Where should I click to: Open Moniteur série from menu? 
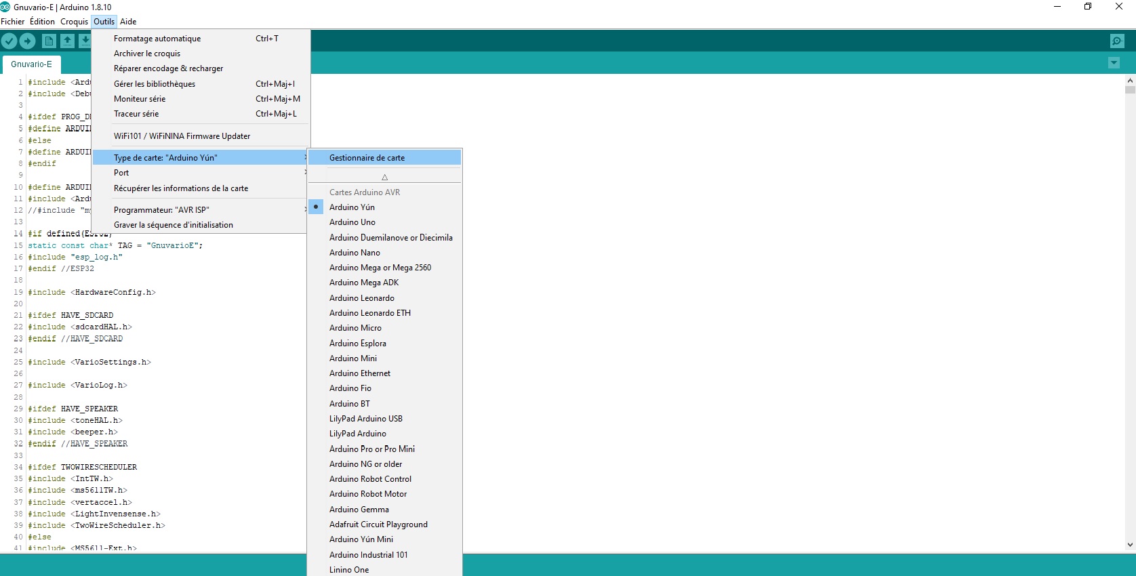click(x=201, y=99)
